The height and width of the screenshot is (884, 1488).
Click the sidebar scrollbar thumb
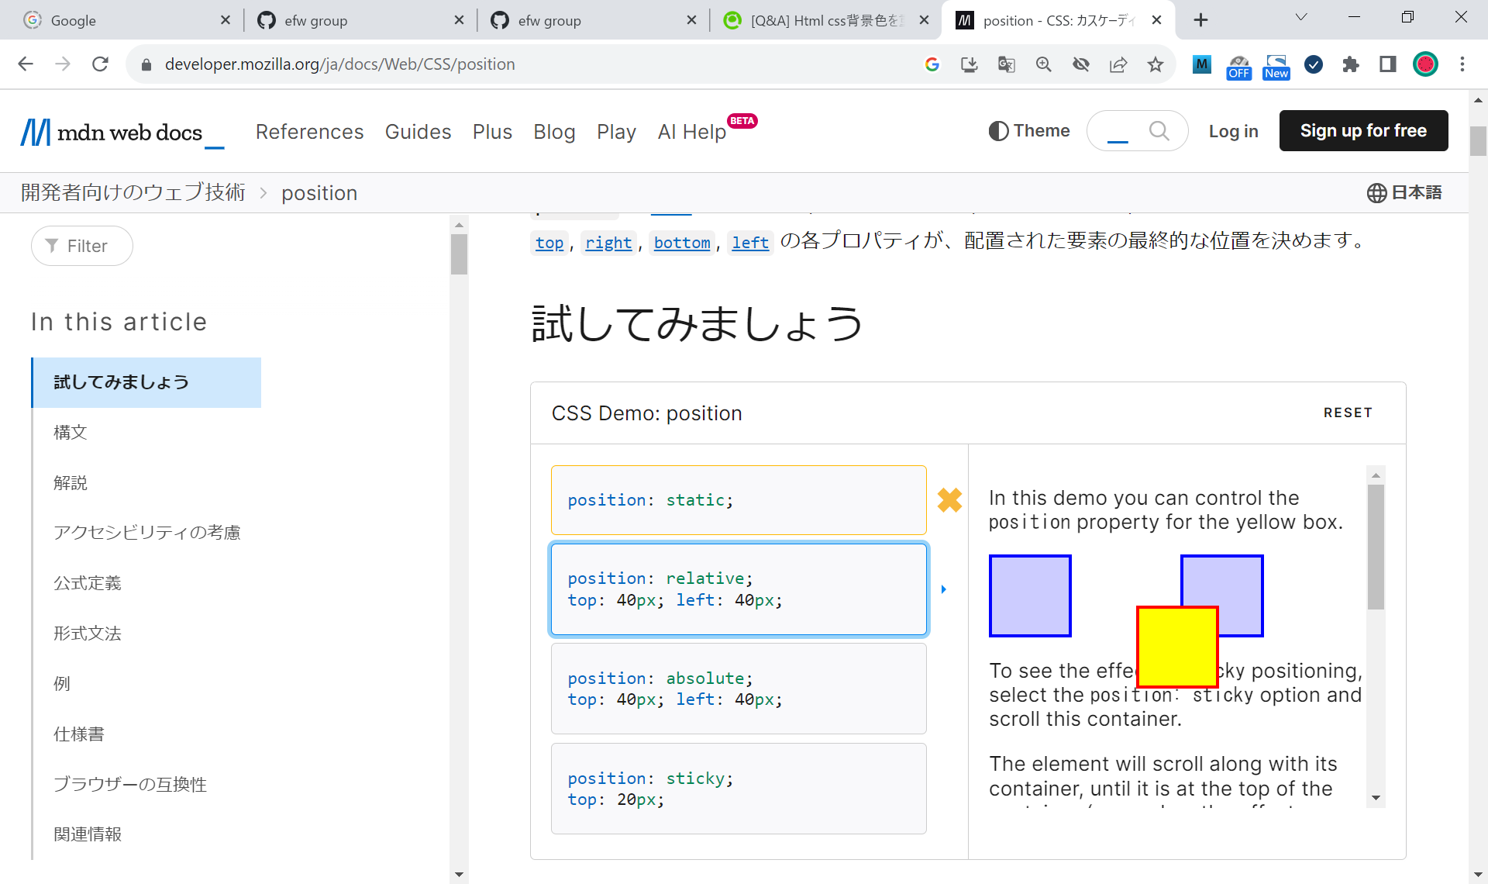pyautogui.click(x=459, y=254)
